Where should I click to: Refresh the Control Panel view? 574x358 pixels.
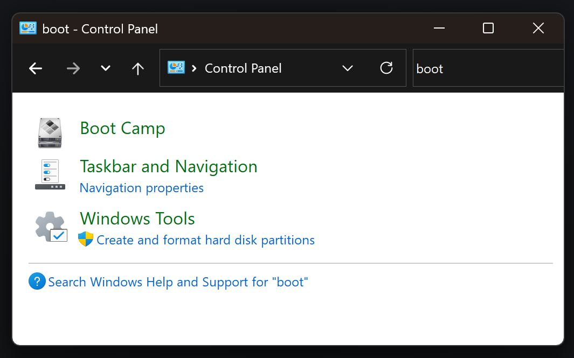tap(386, 68)
